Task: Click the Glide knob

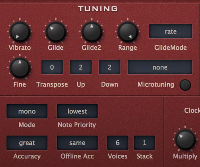Action: tap(56, 31)
